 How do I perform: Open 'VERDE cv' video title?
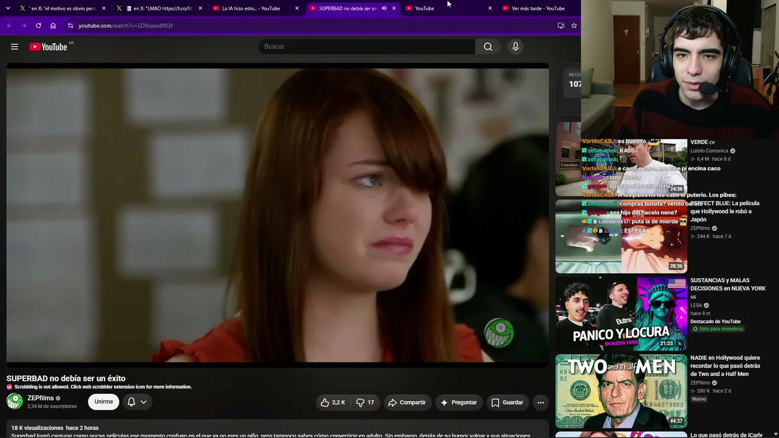click(x=702, y=142)
